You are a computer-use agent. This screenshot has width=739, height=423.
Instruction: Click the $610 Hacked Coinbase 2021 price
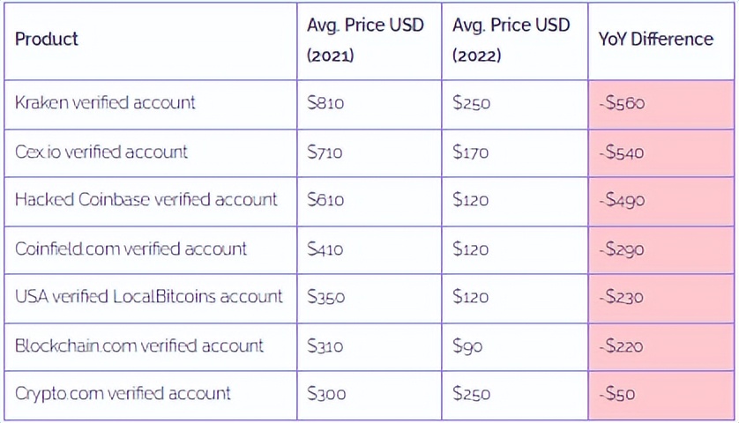point(325,200)
